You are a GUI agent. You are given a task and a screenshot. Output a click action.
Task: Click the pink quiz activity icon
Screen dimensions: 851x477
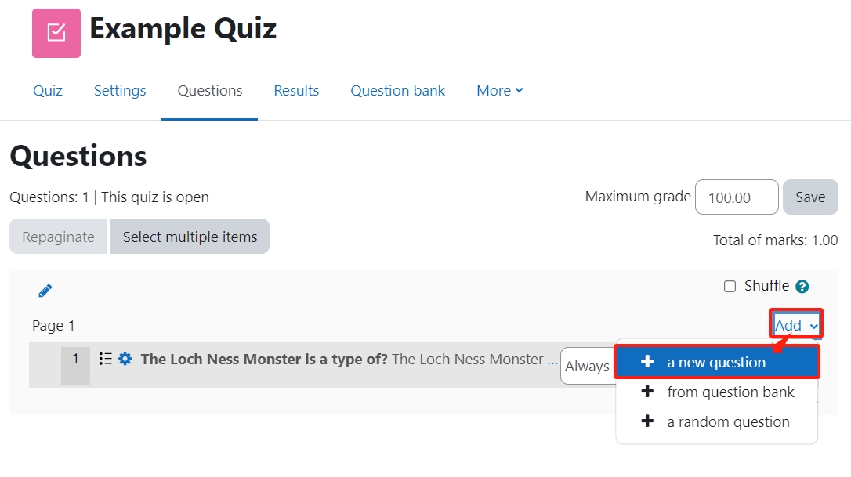(56, 33)
